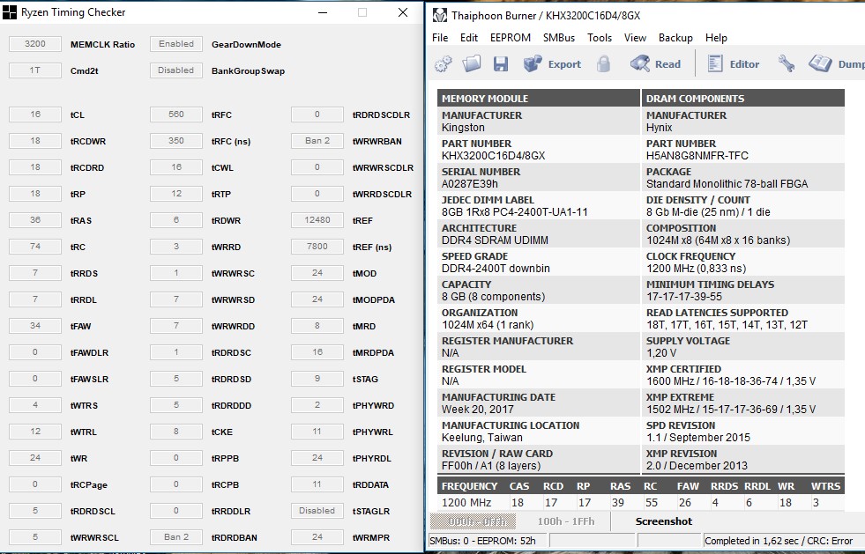Click the tPHYWRL value field
This screenshot has height=554, width=865.
coord(317,432)
